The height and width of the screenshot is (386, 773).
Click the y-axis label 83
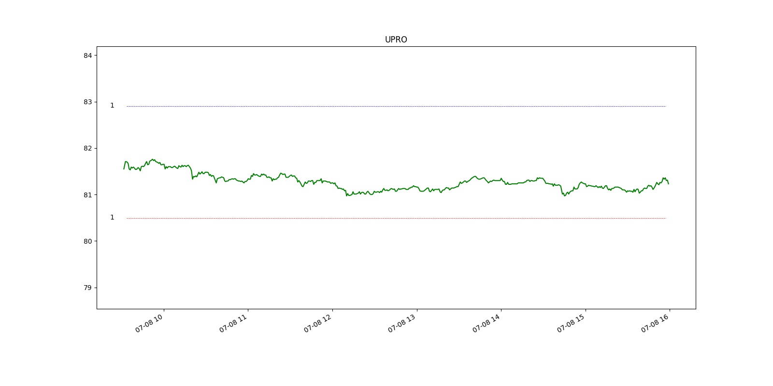click(87, 102)
